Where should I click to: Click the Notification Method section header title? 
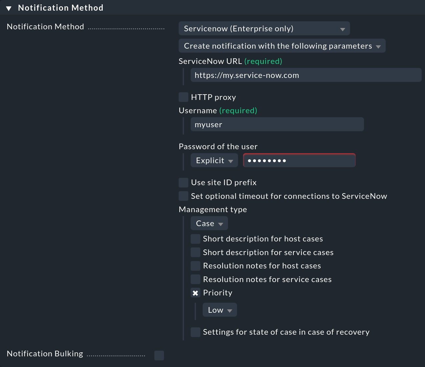pos(61,8)
